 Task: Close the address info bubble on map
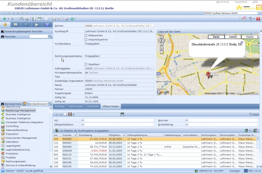click(x=242, y=41)
